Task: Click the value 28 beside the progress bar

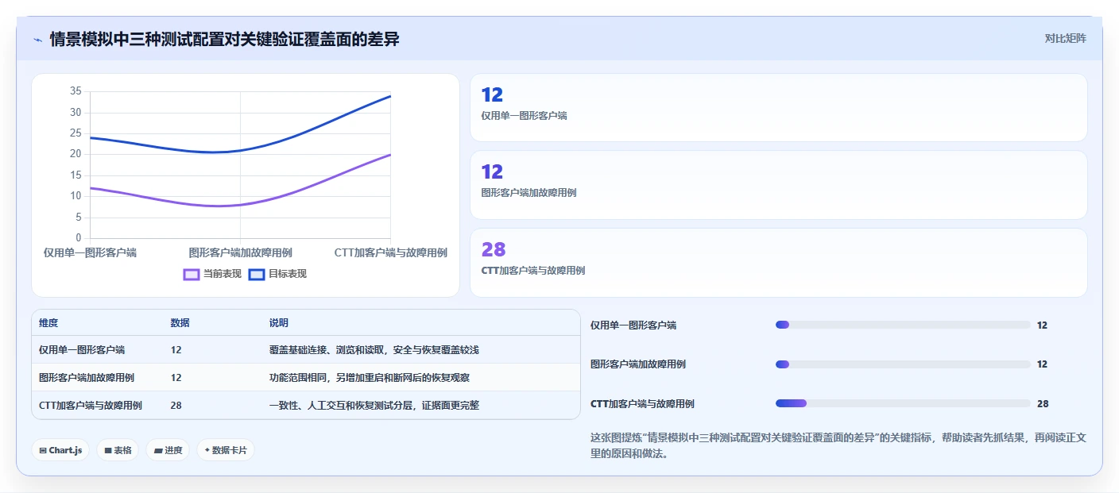Action: tap(1043, 404)
